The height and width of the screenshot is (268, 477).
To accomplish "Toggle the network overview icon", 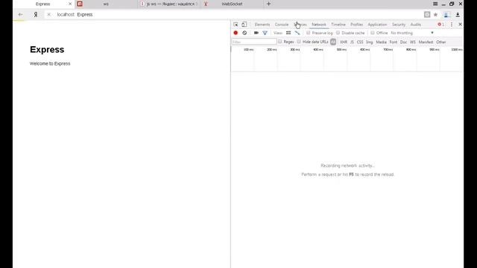I will 297,33.
